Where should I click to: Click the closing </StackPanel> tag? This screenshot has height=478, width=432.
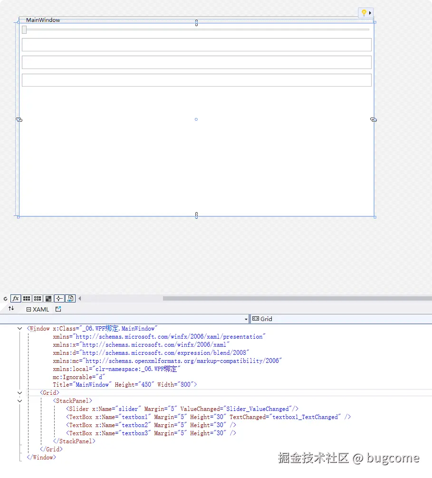pos(74,441)
